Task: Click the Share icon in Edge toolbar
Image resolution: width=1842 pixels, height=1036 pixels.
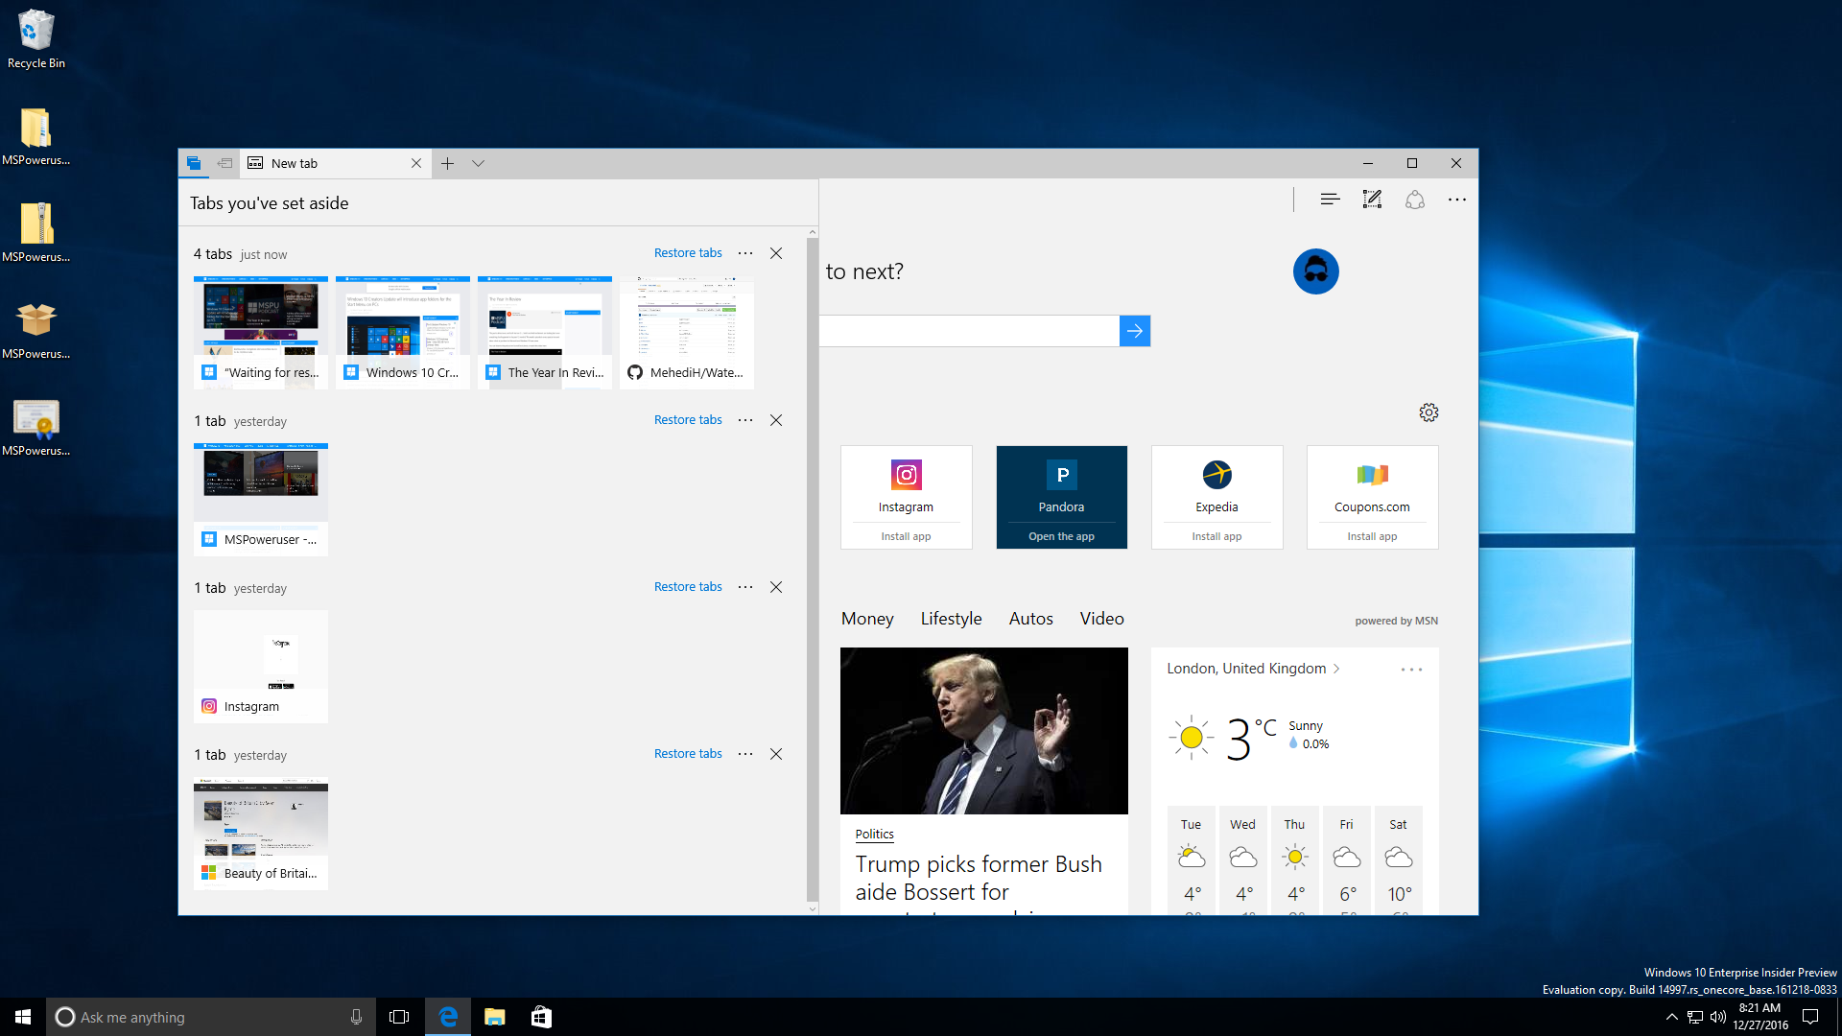Action: click(1415, 200)
